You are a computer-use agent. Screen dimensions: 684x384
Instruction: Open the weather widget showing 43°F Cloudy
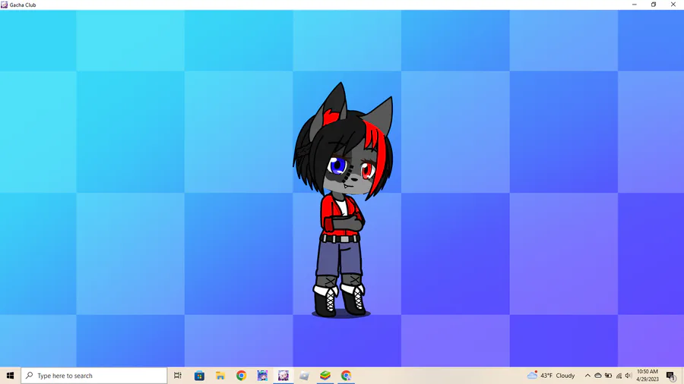[x=551, y=376]
